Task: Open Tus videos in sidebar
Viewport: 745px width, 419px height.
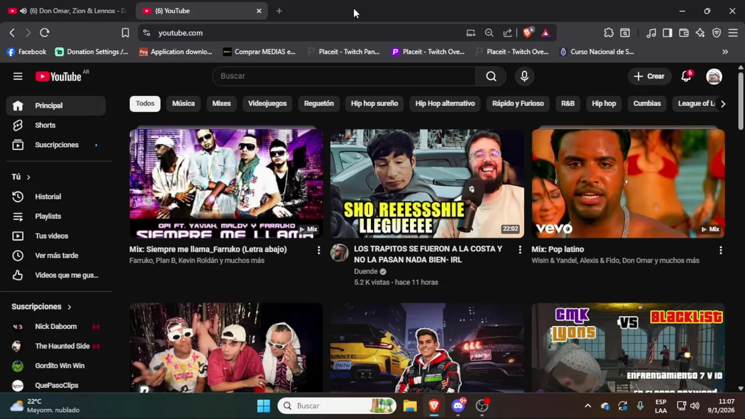Action: pos(56,236)
